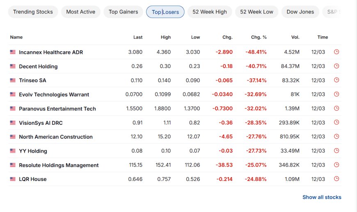Click US flag beside YY Holding
Screen dimensions: 357x212
pos(13,151)
